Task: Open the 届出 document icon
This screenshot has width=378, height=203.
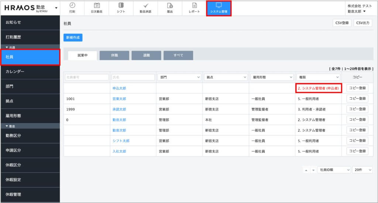Action: click(170, 6)
